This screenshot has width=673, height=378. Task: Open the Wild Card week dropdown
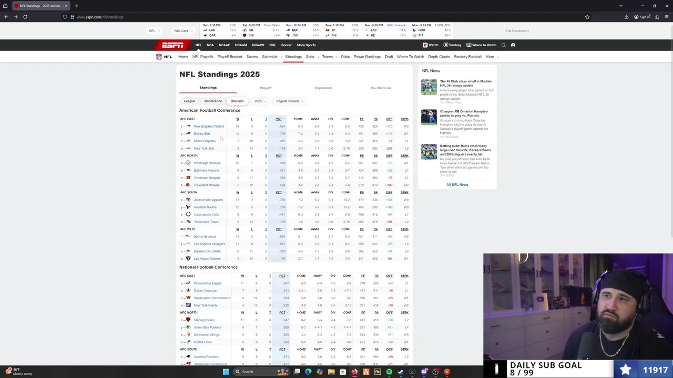tap(182, 30)
